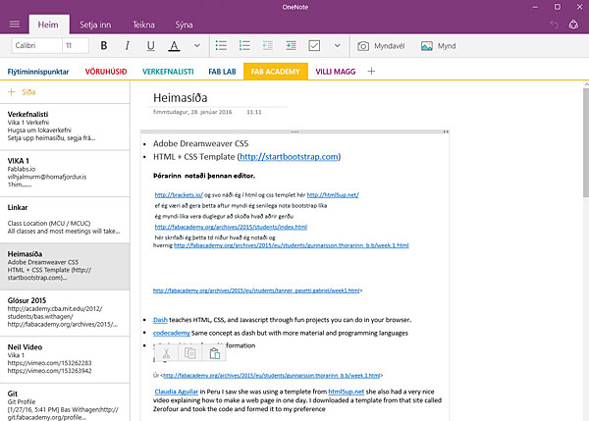Image resolution: width=589 pixels, height=421 pixels.
Task: Click the undo arrow icon
Action: [554, 25]
